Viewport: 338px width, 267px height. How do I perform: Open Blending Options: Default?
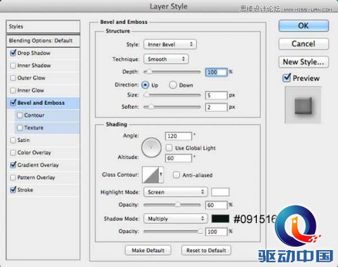pos(43,41)
